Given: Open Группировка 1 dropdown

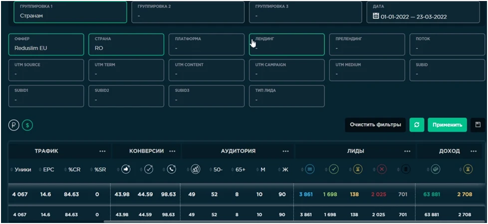Looking at the screenshot, I should click(70, 12).
